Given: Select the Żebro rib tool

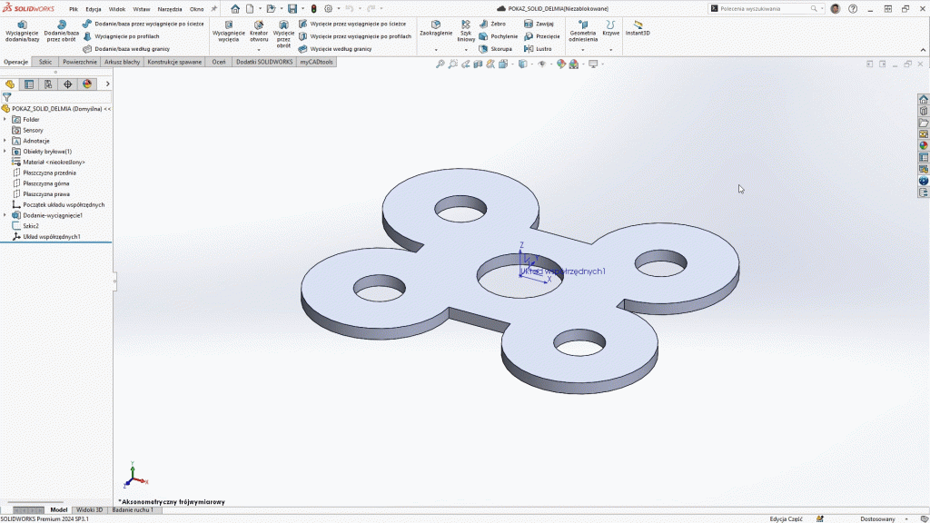Looking at the screenshot, I should 492,24.
